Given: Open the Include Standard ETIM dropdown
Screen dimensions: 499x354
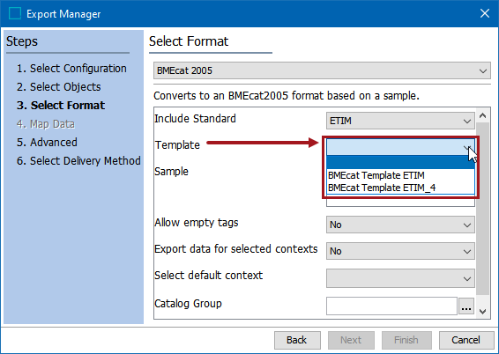Looking at the screenshot, I should point(400,121).
